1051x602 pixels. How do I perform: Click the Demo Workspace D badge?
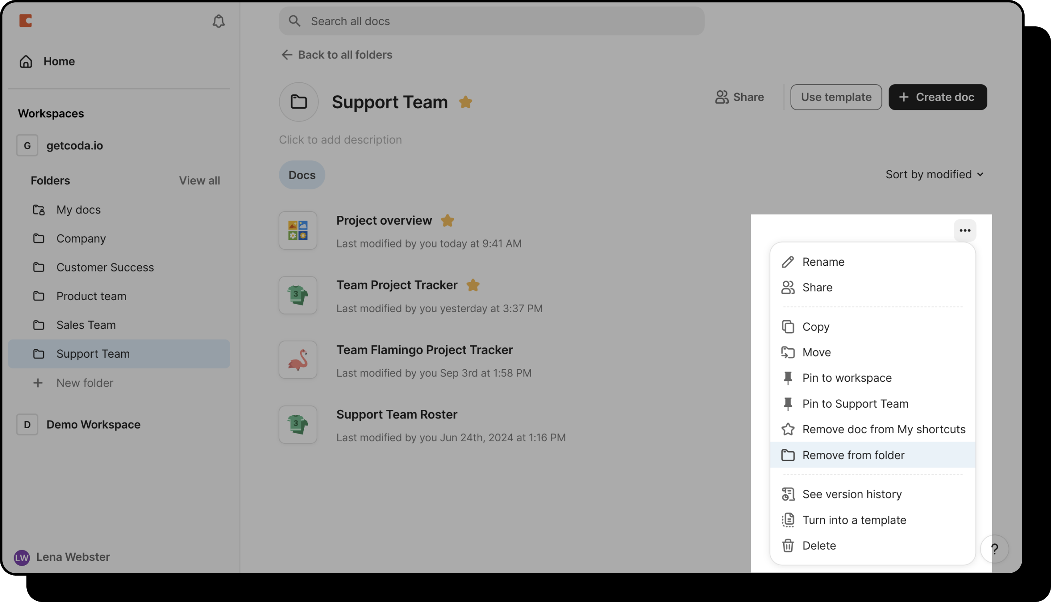coord(27,425)
